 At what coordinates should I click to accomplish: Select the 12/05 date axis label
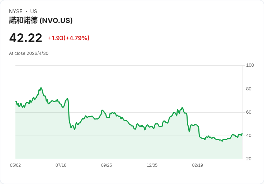(x=152, y=165)
